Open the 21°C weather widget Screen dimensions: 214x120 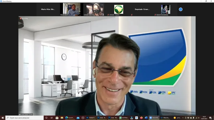(x=177, y=118)
